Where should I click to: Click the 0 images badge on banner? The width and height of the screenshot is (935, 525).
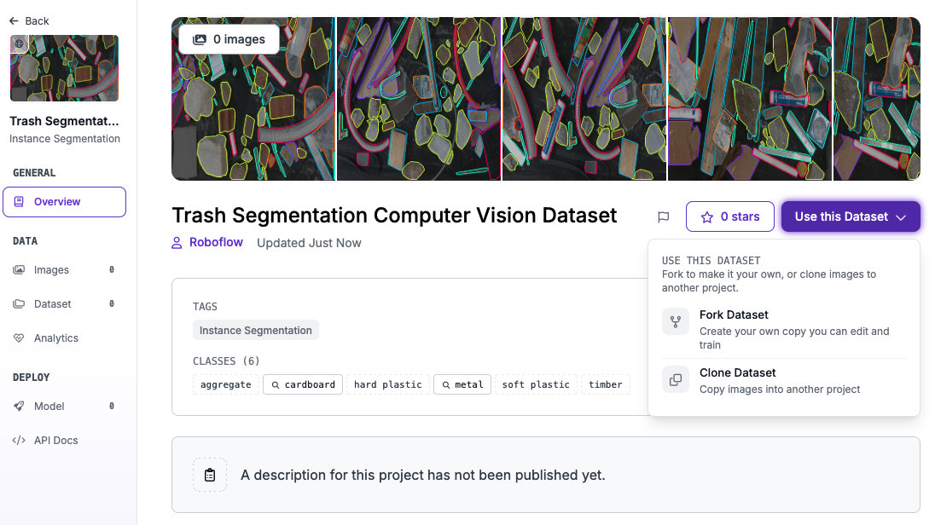click(x=229, y=39)
